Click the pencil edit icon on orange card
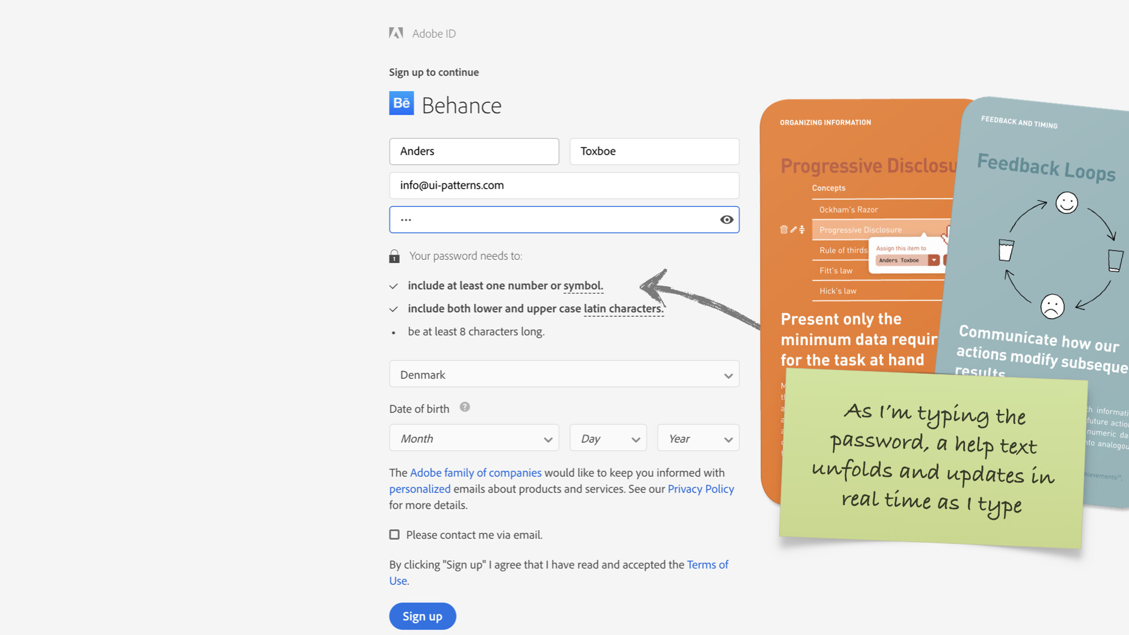1129x635 pixels. pos(793,230)
